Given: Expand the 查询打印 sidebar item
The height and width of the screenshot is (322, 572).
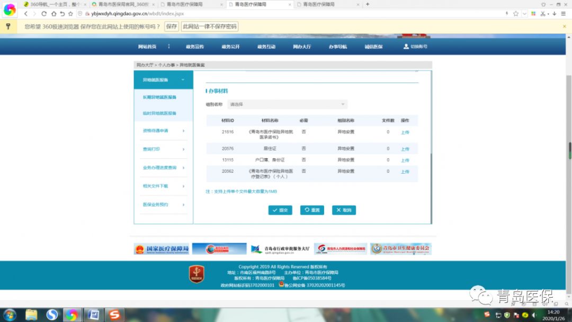Looking at the screenshot, I should point(183,149).
